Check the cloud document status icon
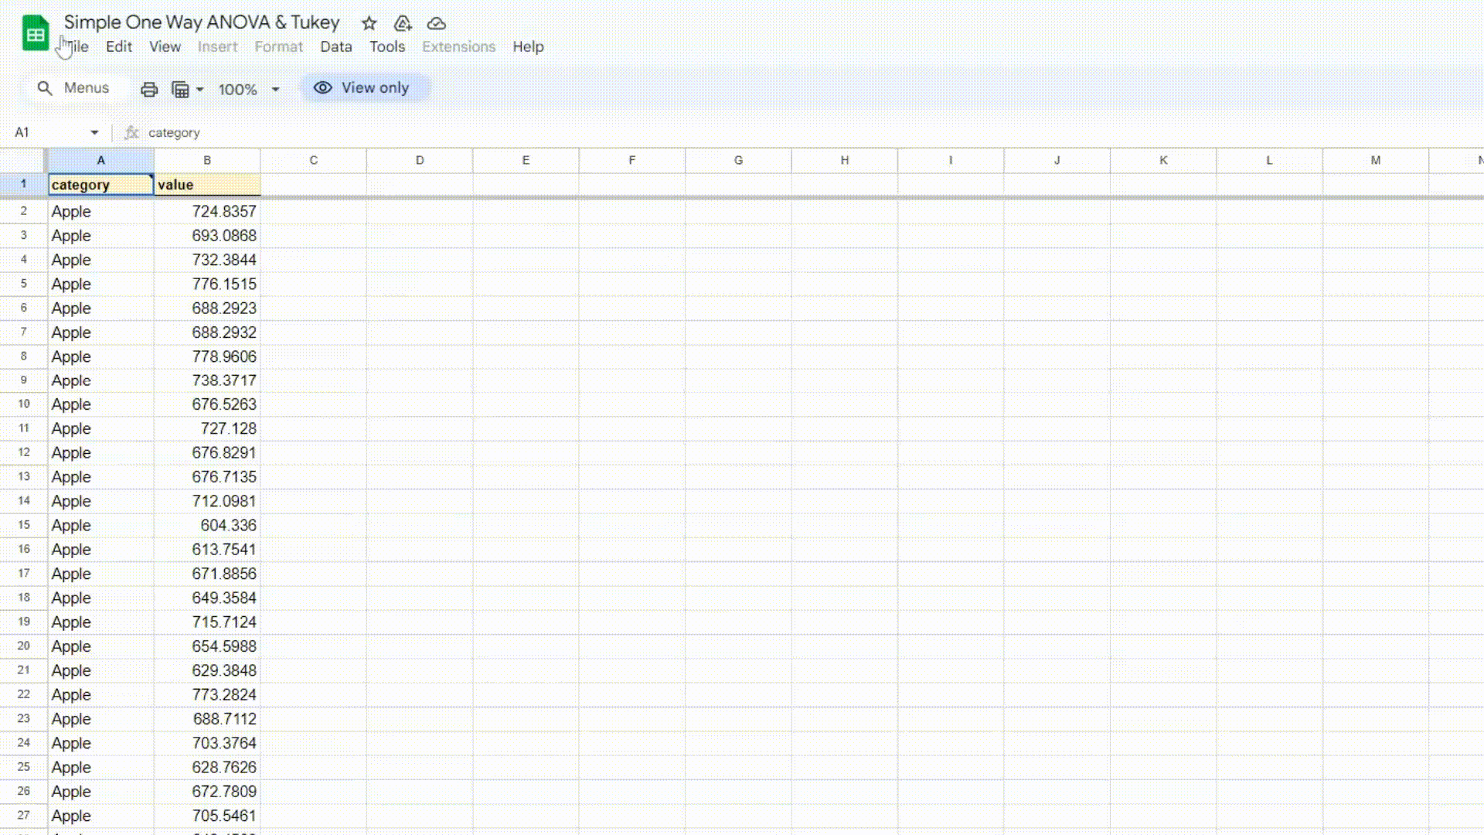1484x835 pixels. pyautogui.click(x=436, y=23)
